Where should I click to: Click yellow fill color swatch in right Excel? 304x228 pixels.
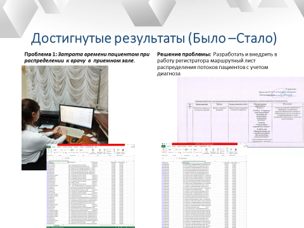click(x=178, y=153)
